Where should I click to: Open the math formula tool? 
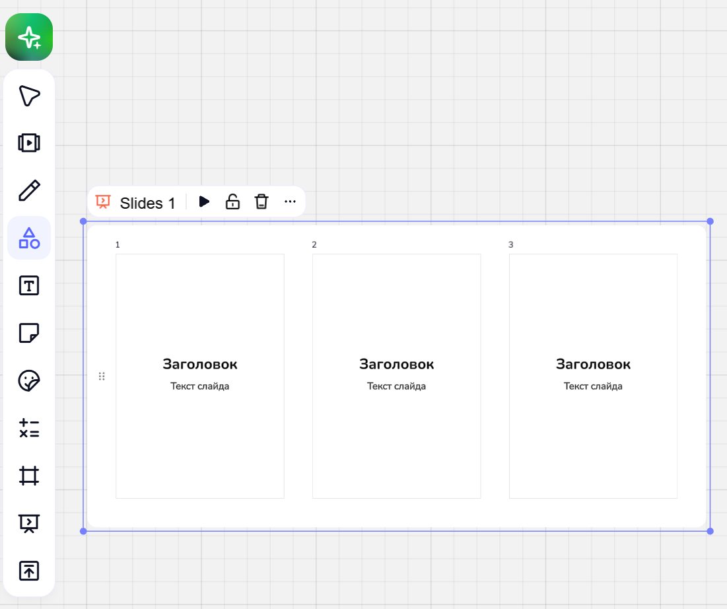coord(29,428)
